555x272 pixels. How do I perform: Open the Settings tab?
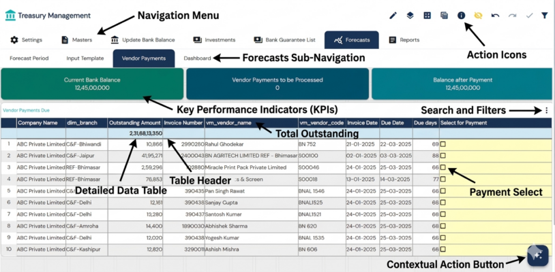tap(26, 40)
